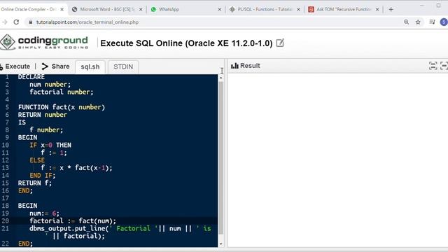The width and height of the screenshot is (448, 252).
Task: Open the browser profile avatar
Action: click(444, 22)
